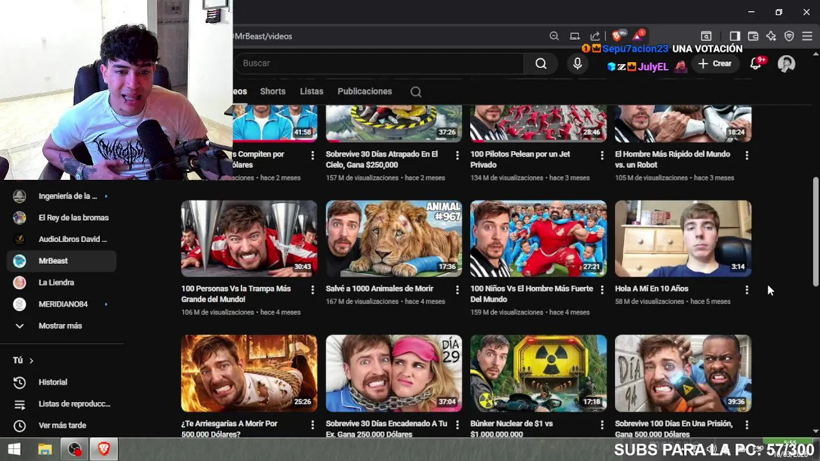
Task: Click the YouTube search magnifier button
Action: (x=541, y=63)
